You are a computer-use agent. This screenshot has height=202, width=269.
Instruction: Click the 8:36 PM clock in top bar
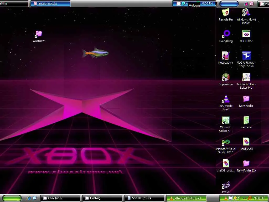point(207,3)
